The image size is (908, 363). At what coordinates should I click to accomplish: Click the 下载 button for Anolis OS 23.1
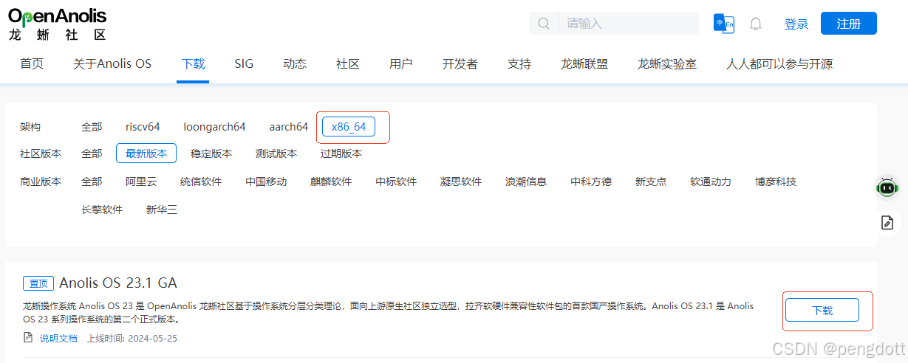click(x=822, y=311)
